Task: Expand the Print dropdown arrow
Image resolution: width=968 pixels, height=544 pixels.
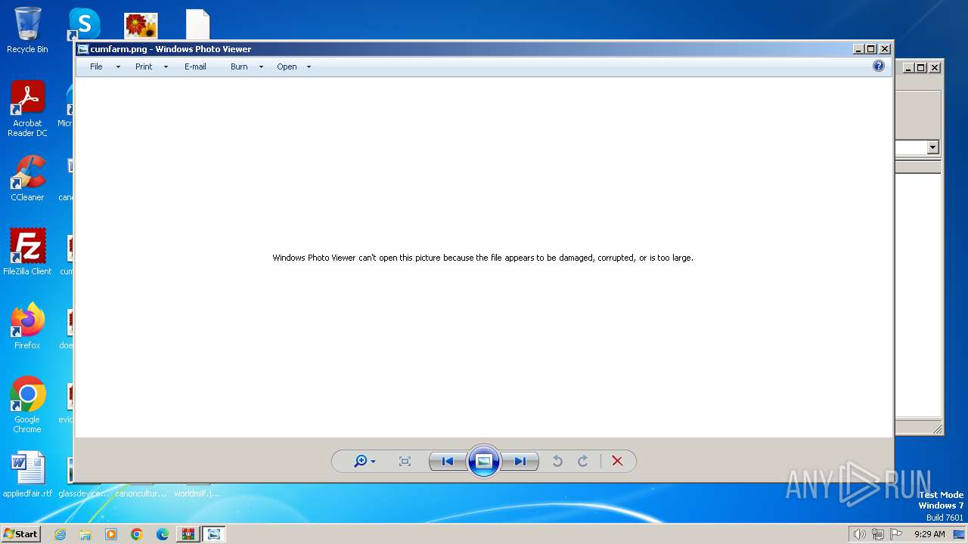Action: [166, 67]
